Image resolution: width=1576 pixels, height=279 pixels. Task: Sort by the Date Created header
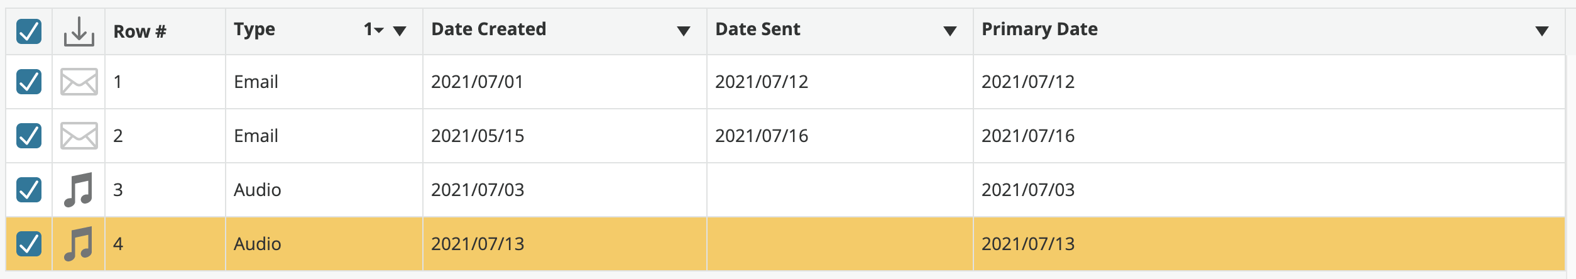pos(489,29)
